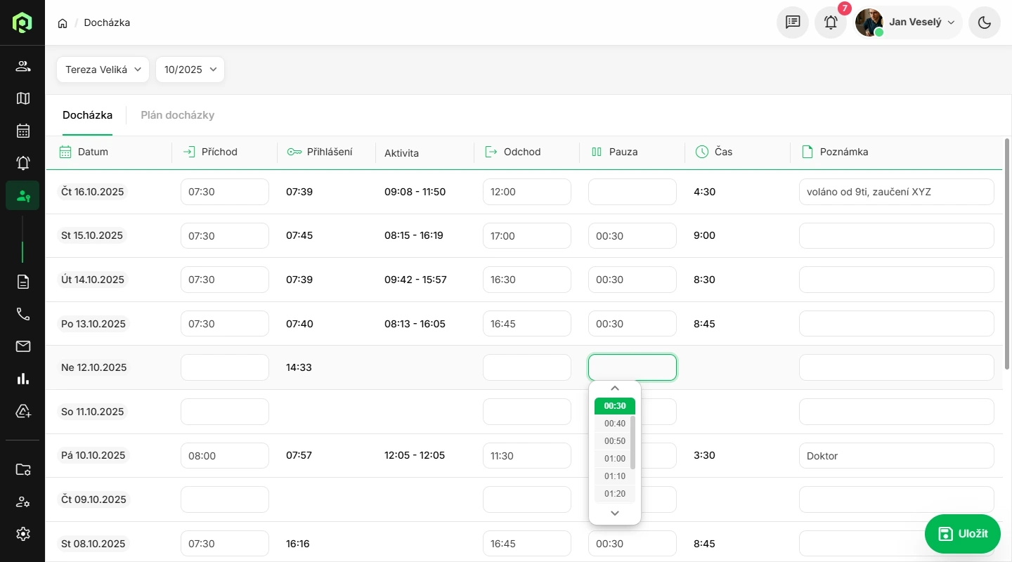The image size is (1012, 562).
Task: Open the envelope icon in the sidebar
Action: tap(22, 346)
